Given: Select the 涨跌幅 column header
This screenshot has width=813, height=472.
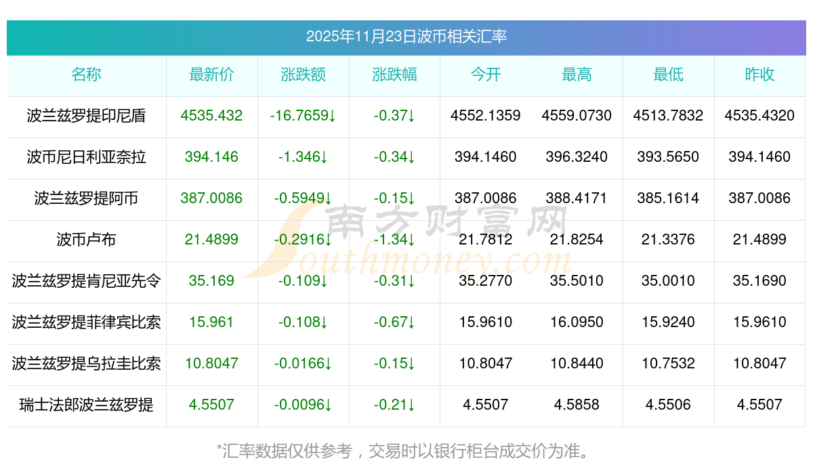Looking at the screenshot, I should [394, 75].
